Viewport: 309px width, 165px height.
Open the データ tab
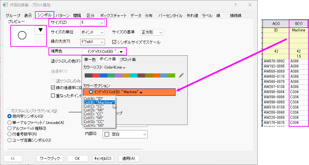tap(136, 15)
